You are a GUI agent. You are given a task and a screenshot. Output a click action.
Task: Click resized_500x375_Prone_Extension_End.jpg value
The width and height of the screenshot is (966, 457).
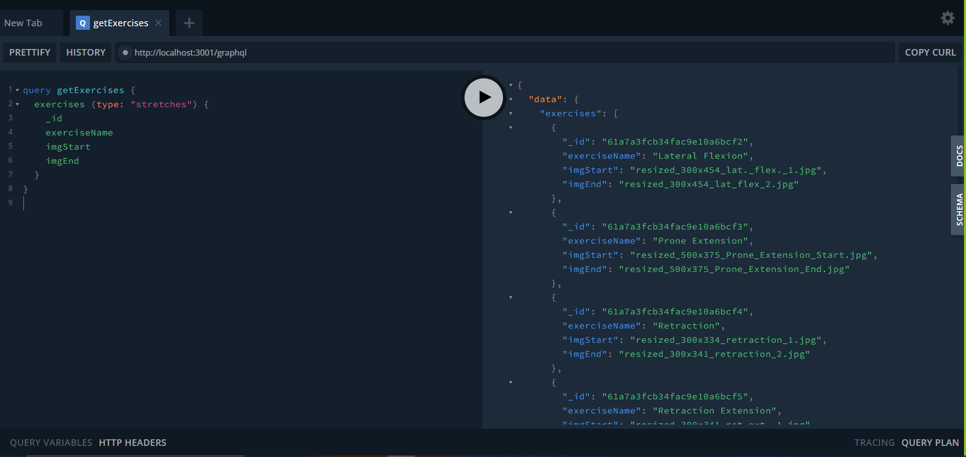click(x=734, y=269)
